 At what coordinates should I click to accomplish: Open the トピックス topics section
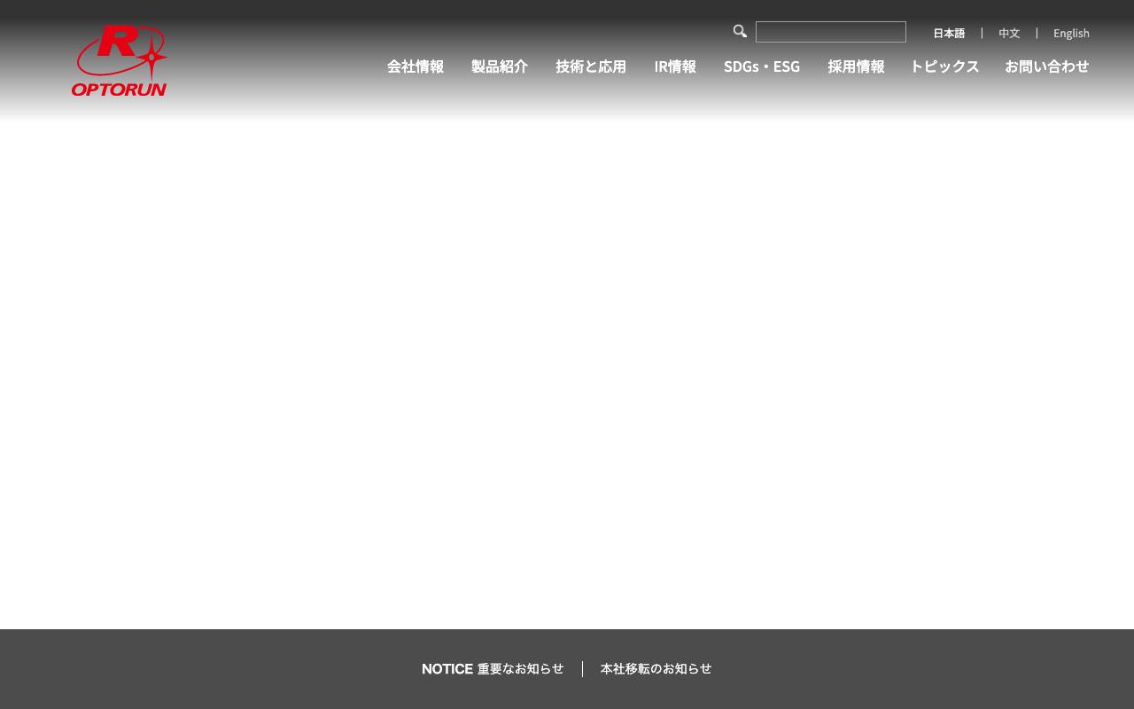(944, 66)
